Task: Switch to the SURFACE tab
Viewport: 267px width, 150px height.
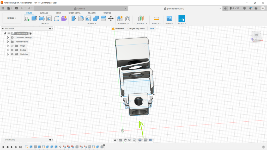Action: (x=44, y=13)
